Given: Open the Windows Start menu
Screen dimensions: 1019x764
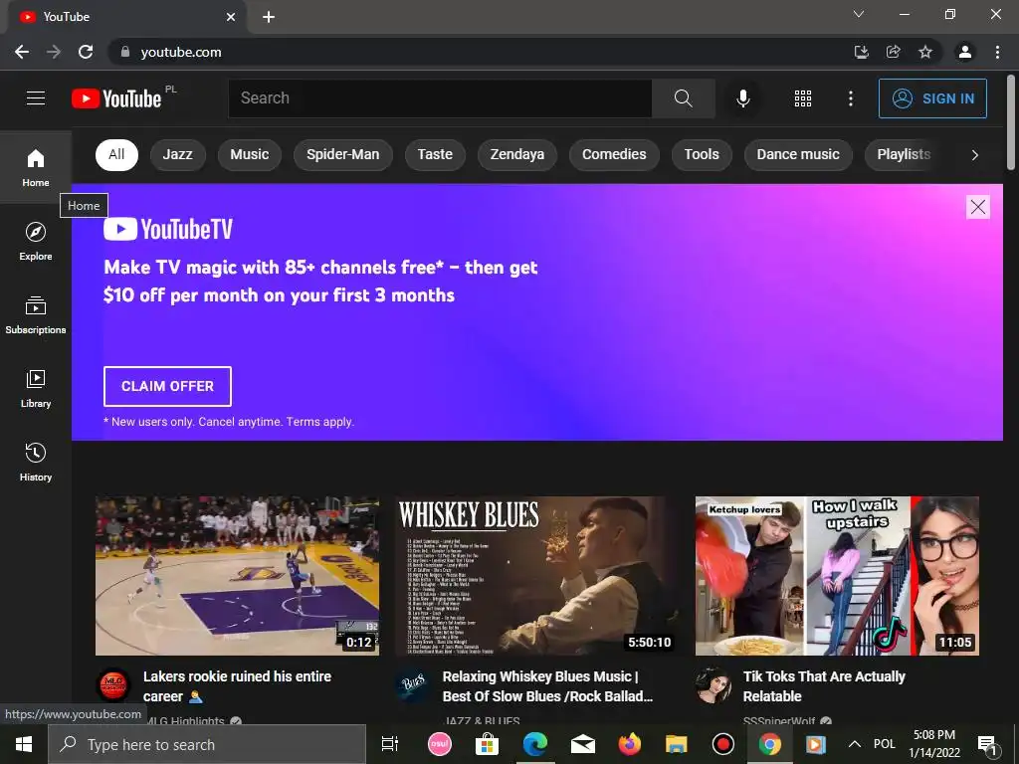Looking at the screenshot, I should 24,744.
